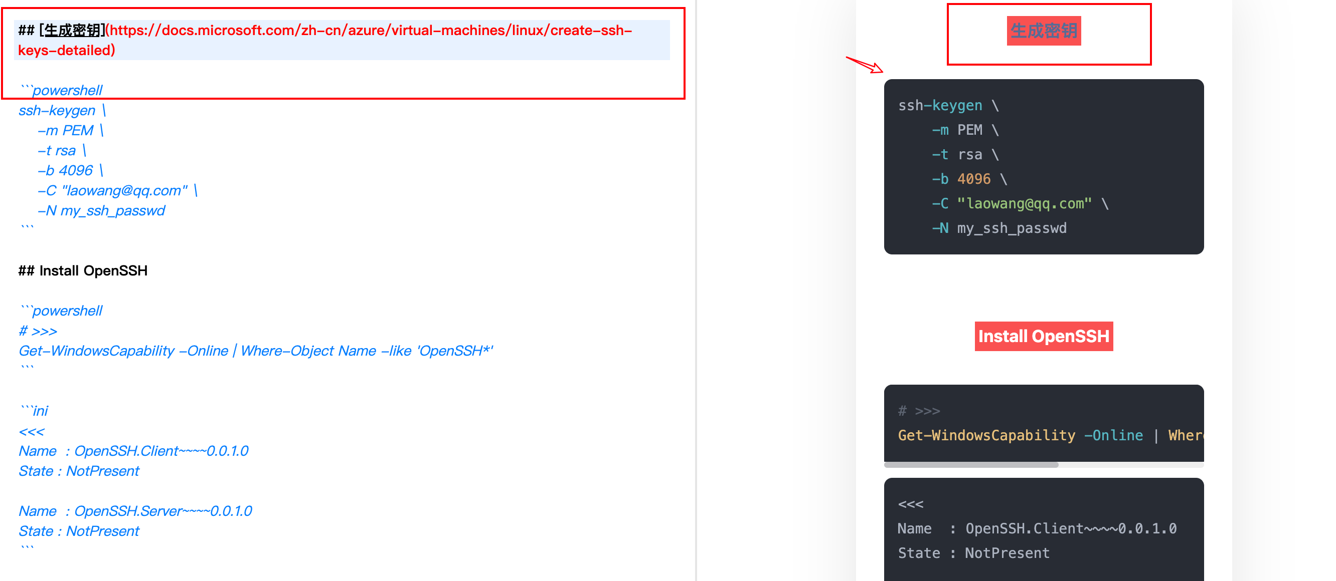Select the OpenSSH.Server~~~~0.0.1.0 line in editor
The image size is (1336, 581).
coord(135,510)
